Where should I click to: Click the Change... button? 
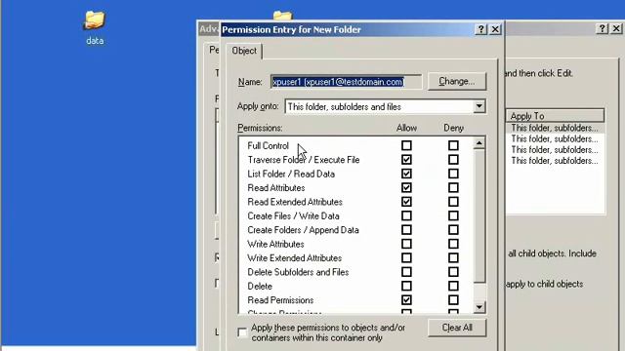tap(457, 81)
